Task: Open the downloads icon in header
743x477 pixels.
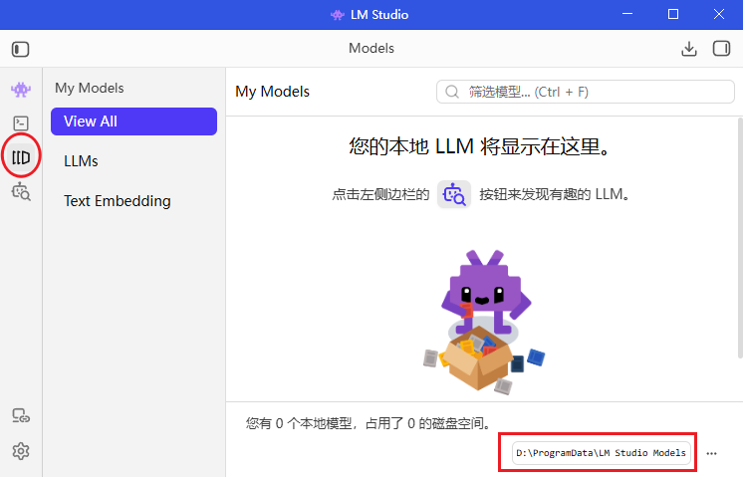Action: 689,49
